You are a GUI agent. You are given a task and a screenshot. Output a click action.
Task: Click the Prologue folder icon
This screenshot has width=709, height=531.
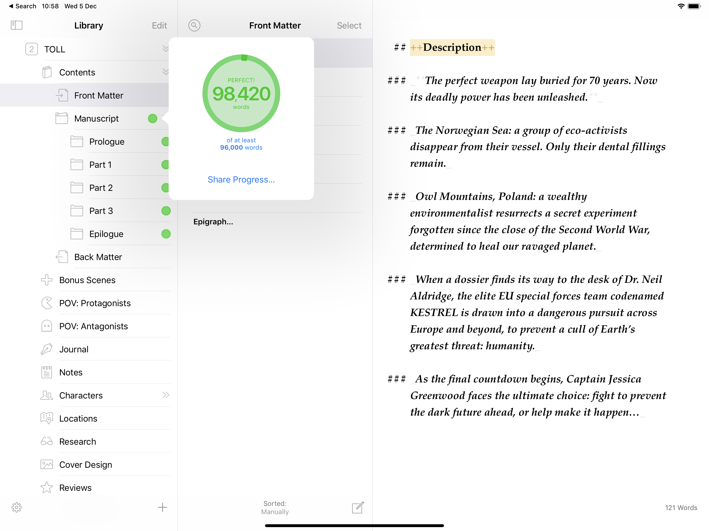coord(77,141)
